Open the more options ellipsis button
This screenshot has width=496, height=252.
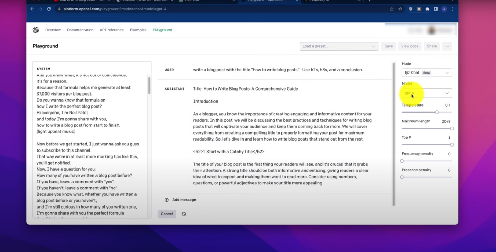coord(447,46)
